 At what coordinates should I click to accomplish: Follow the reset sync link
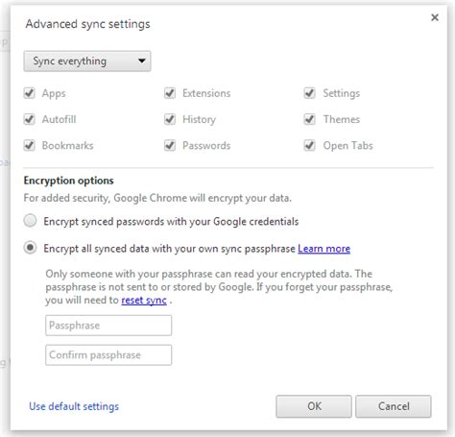coord(144,301)
